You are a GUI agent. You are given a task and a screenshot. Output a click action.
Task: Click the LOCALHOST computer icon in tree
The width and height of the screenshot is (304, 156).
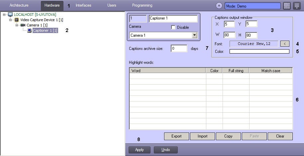click(10, 15)
